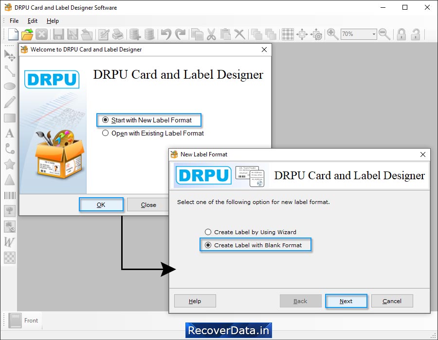The width and height of the screenshot is (438, 340).
Task: Click Close in the Welcome dialog
Action: click(148, 205)
